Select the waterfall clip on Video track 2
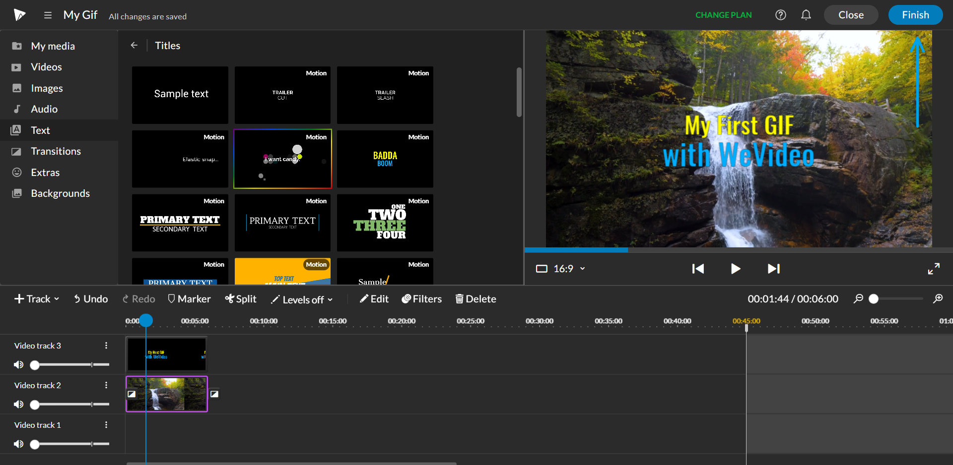 pyautogui.click(x=167, y=394)
